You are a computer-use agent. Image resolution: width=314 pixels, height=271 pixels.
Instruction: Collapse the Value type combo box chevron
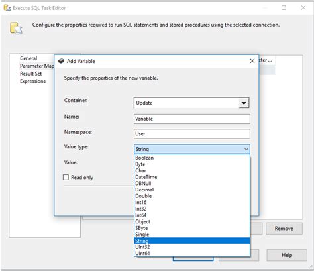click(246, 149)
